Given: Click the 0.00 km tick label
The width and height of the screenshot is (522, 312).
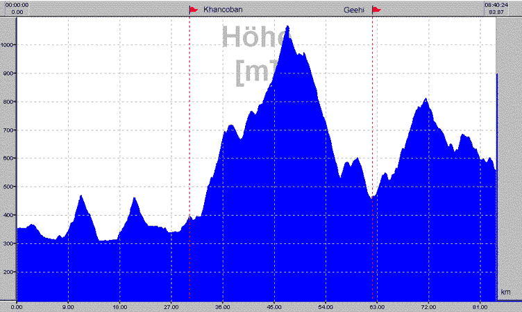Looking at the screenshot, I should coord(17,306).
